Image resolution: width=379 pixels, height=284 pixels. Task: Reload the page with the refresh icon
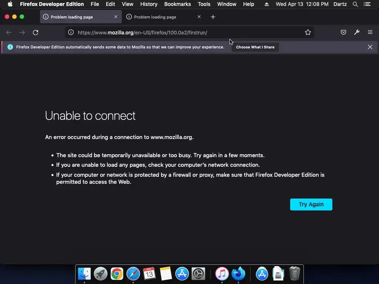click(x=36, y=33)
